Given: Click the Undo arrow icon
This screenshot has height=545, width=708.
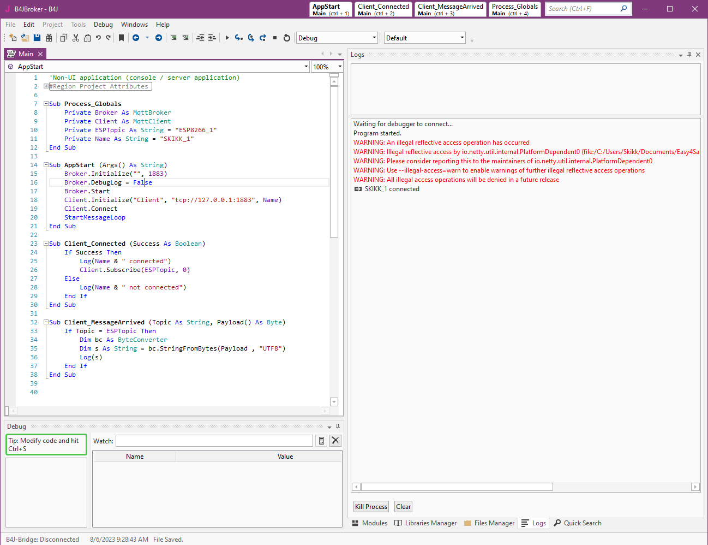Looking at the screenshot, I should [x=98, y=38].
